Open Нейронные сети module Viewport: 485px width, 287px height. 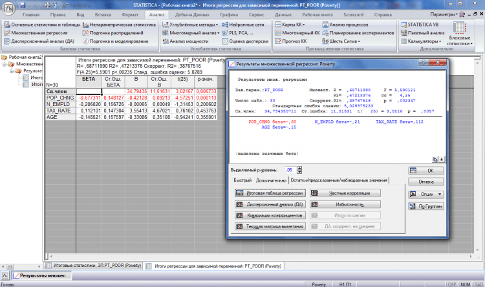(x=243, y=25)
